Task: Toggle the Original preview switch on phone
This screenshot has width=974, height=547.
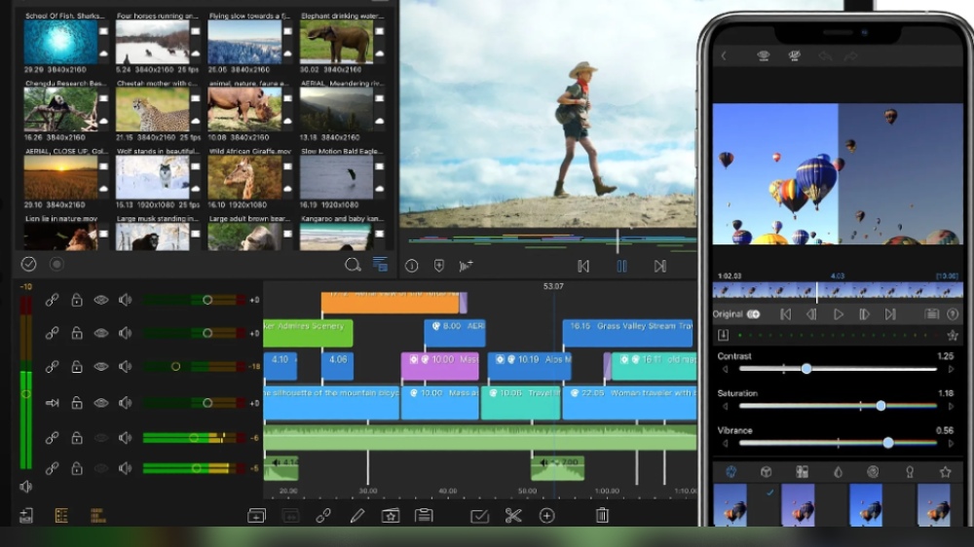Action: pos(754,314)
